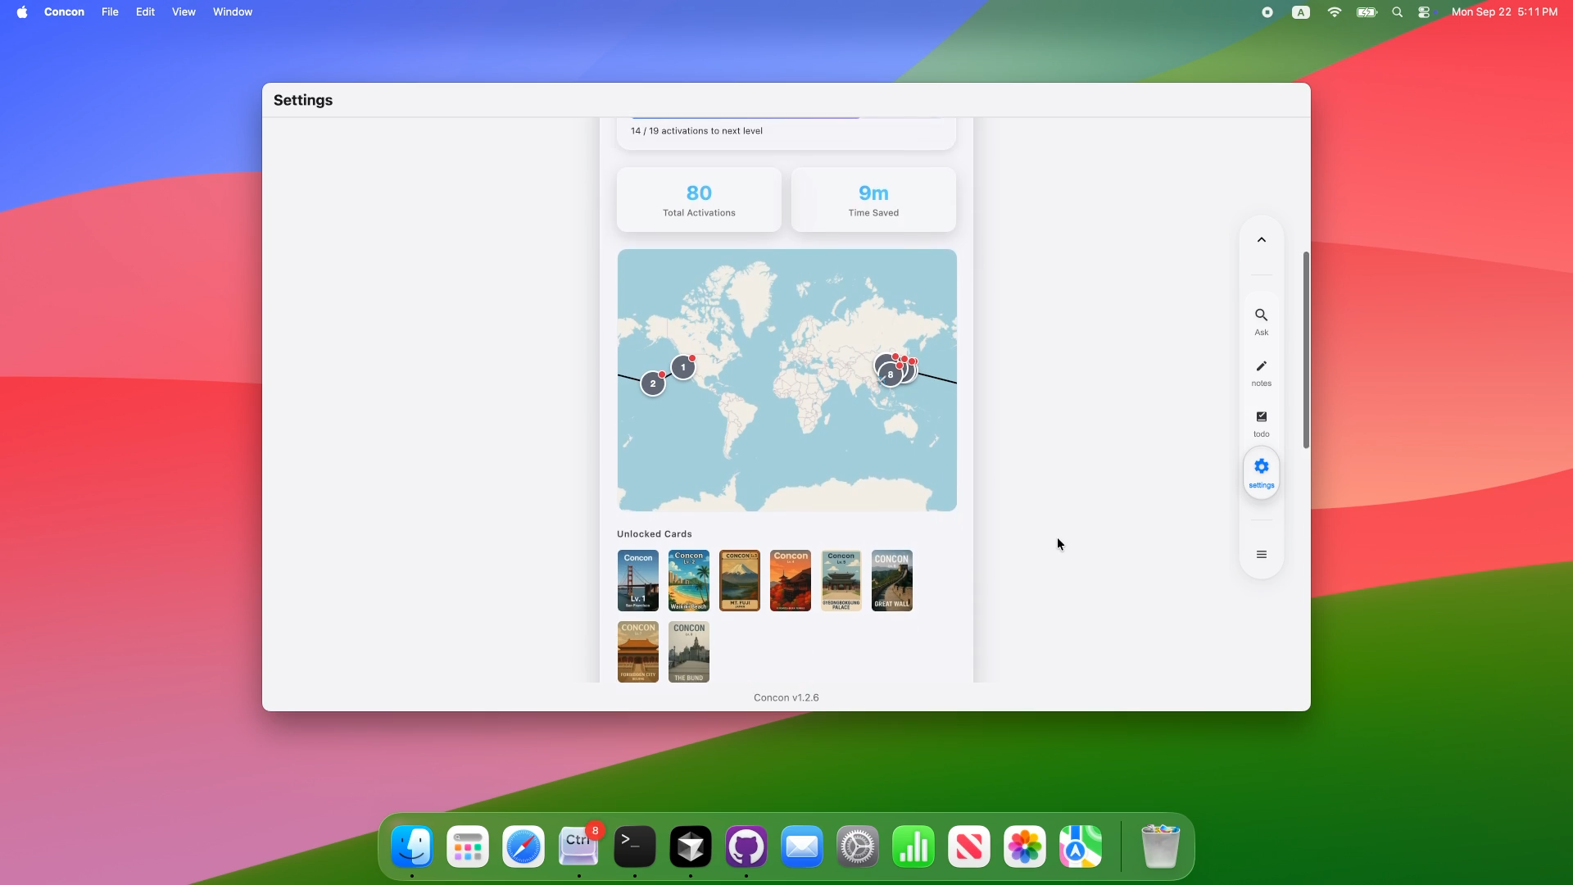The width and height of the screenshot is (1573, 885).
Task: Click the hamburger menu icon in sidebar
Action: [x=1261, y=555]
